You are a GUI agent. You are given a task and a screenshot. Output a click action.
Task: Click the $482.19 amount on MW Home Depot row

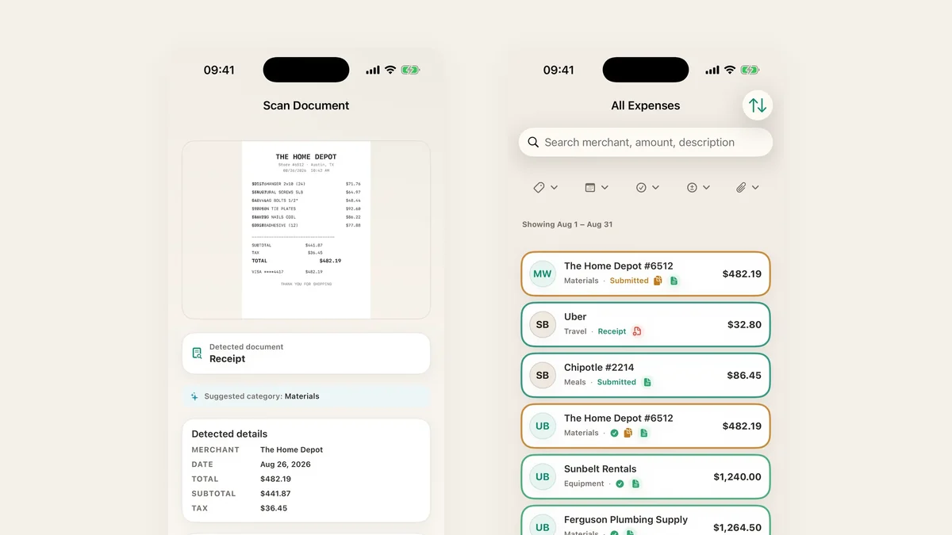742,274
